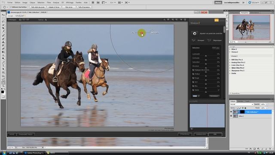Click the Aide button in Viveza footer

[x=12, y=134]
